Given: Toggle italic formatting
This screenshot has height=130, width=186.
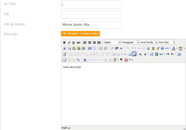Looking at the screenshot, I should click(69, 43).
